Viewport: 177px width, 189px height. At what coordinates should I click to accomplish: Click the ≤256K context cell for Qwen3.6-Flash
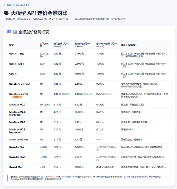(x=43, y=157)
